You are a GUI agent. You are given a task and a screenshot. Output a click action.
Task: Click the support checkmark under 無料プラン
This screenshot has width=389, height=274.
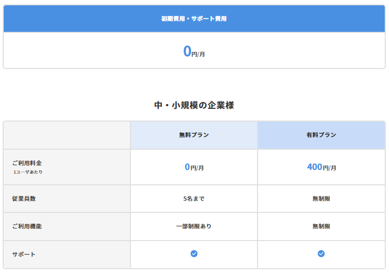pyautogui.click(x=194, y=254)
